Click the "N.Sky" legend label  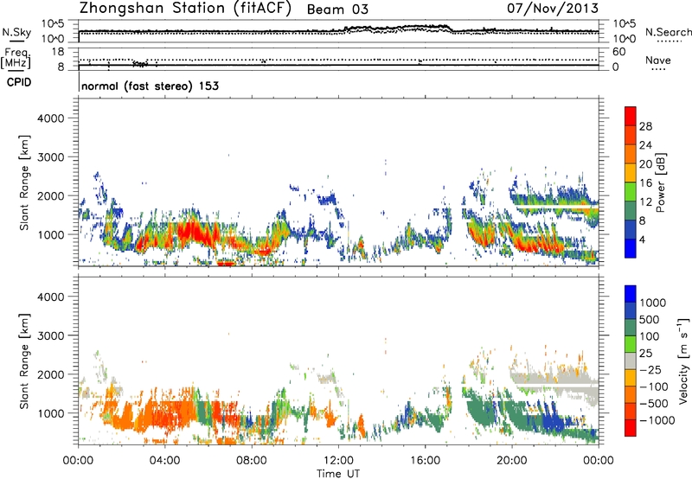pyautogui.click(x=16, y=32)
